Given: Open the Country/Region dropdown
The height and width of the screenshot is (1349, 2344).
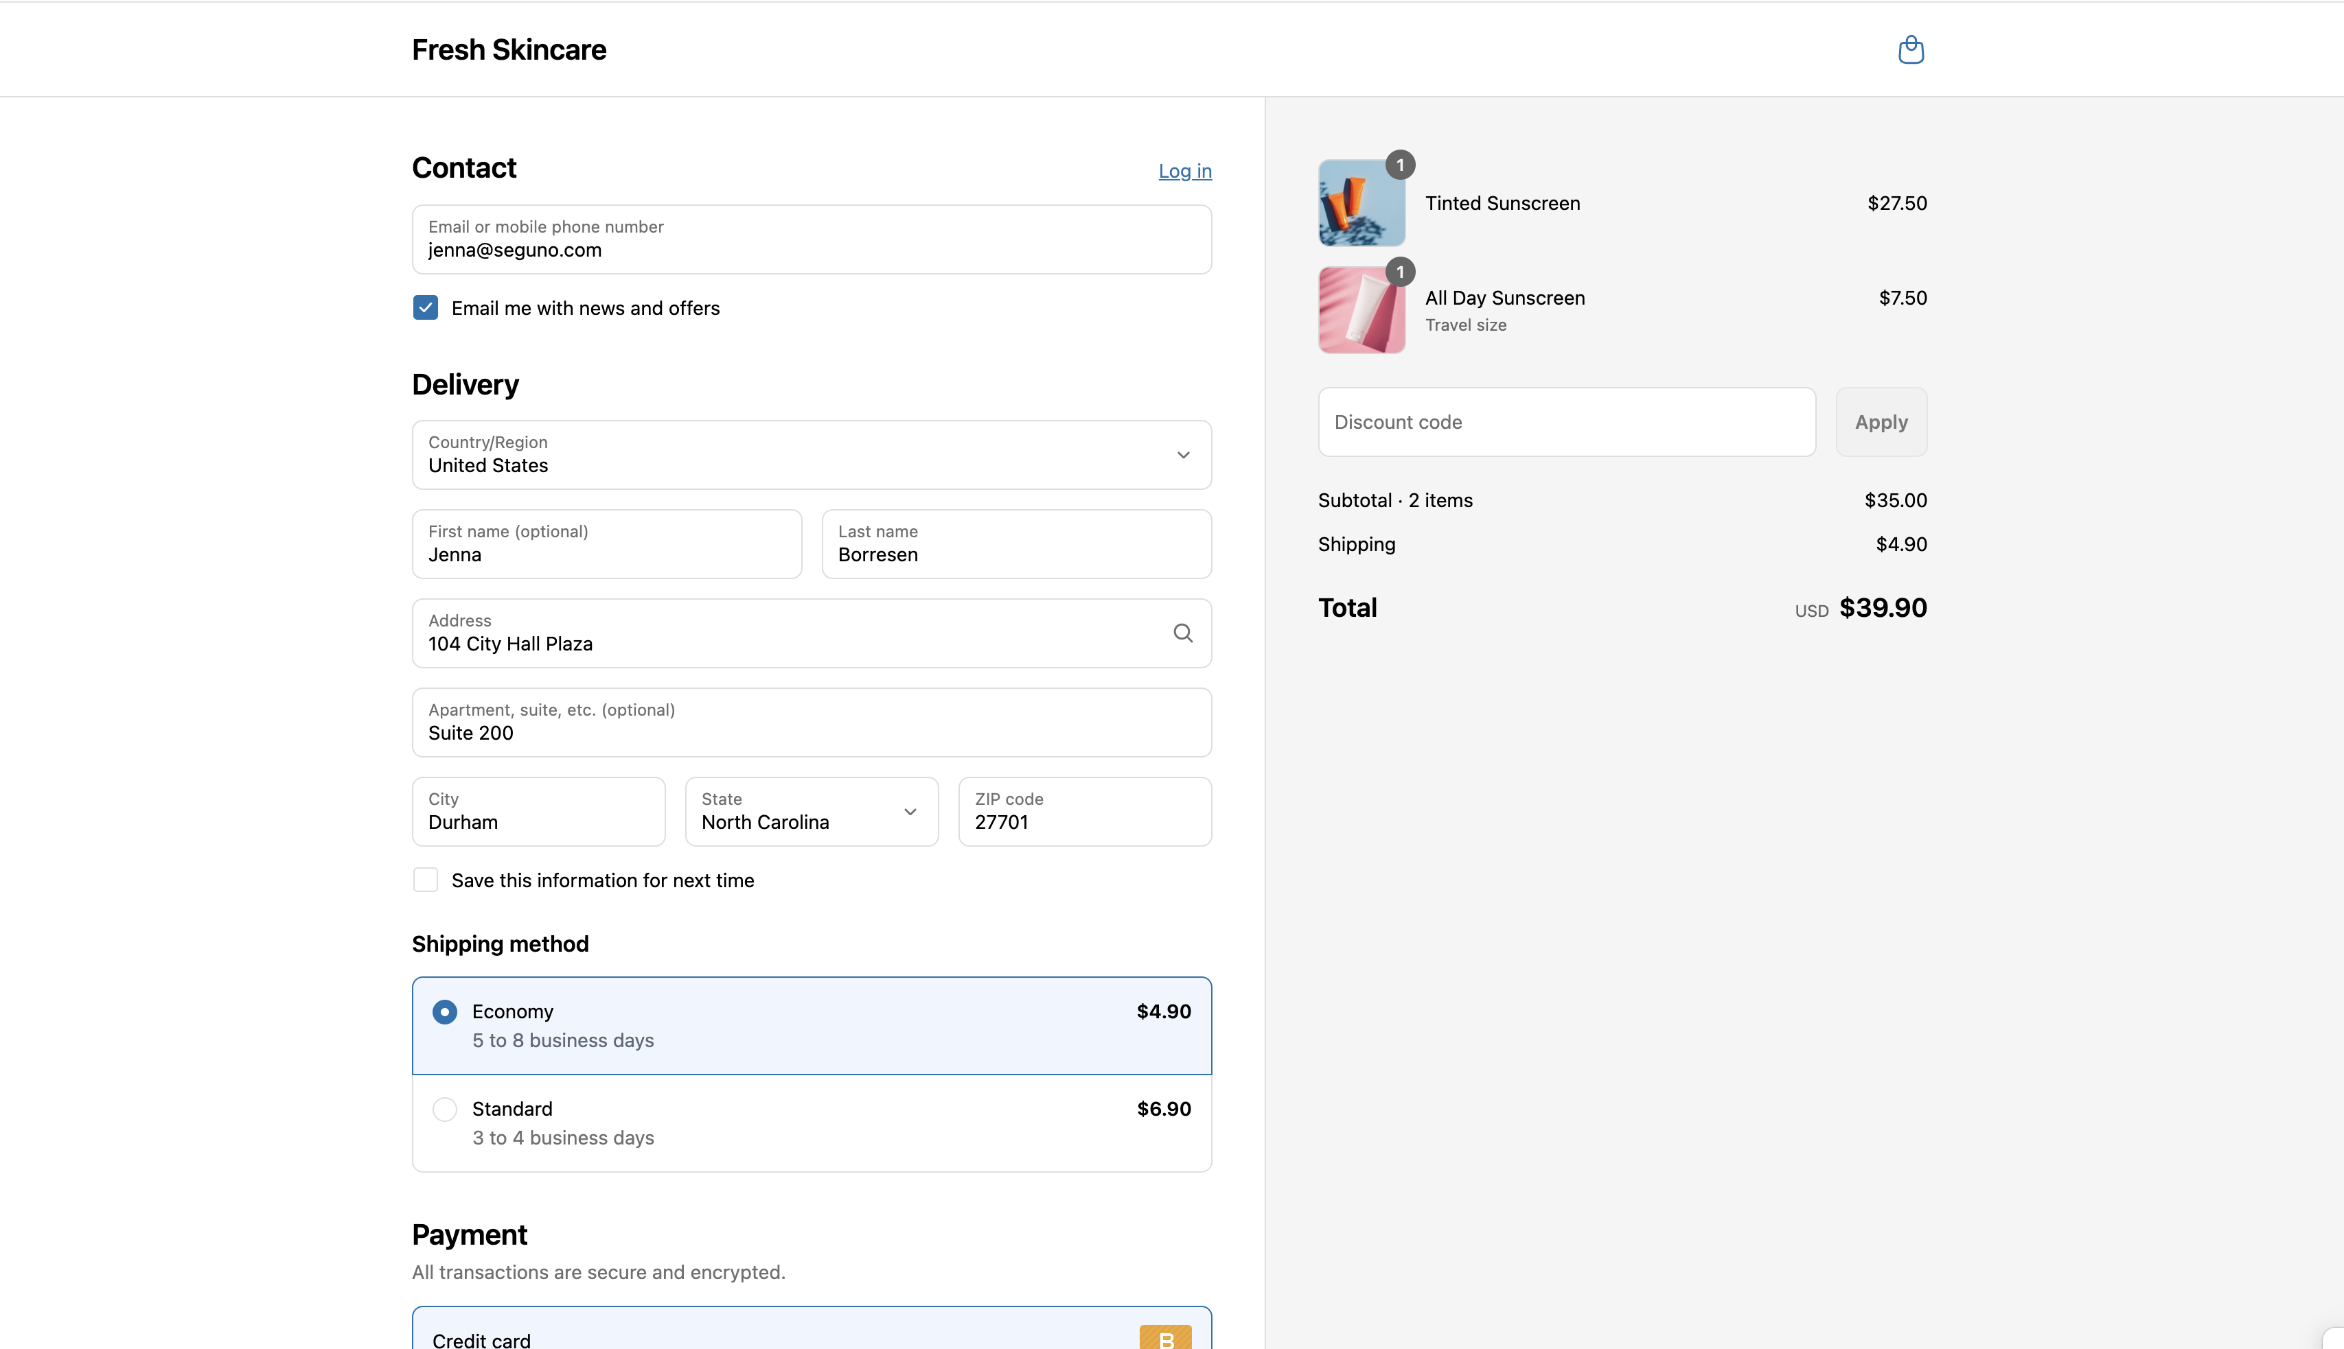Looking at the screenshot, I should coord(811,455).
